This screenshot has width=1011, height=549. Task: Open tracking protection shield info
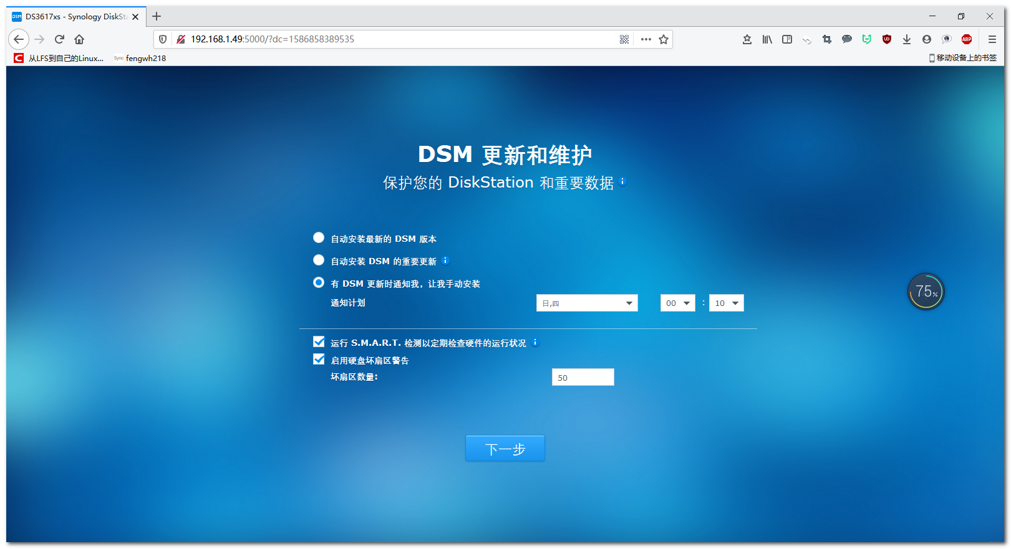click(x=163, y=39)
